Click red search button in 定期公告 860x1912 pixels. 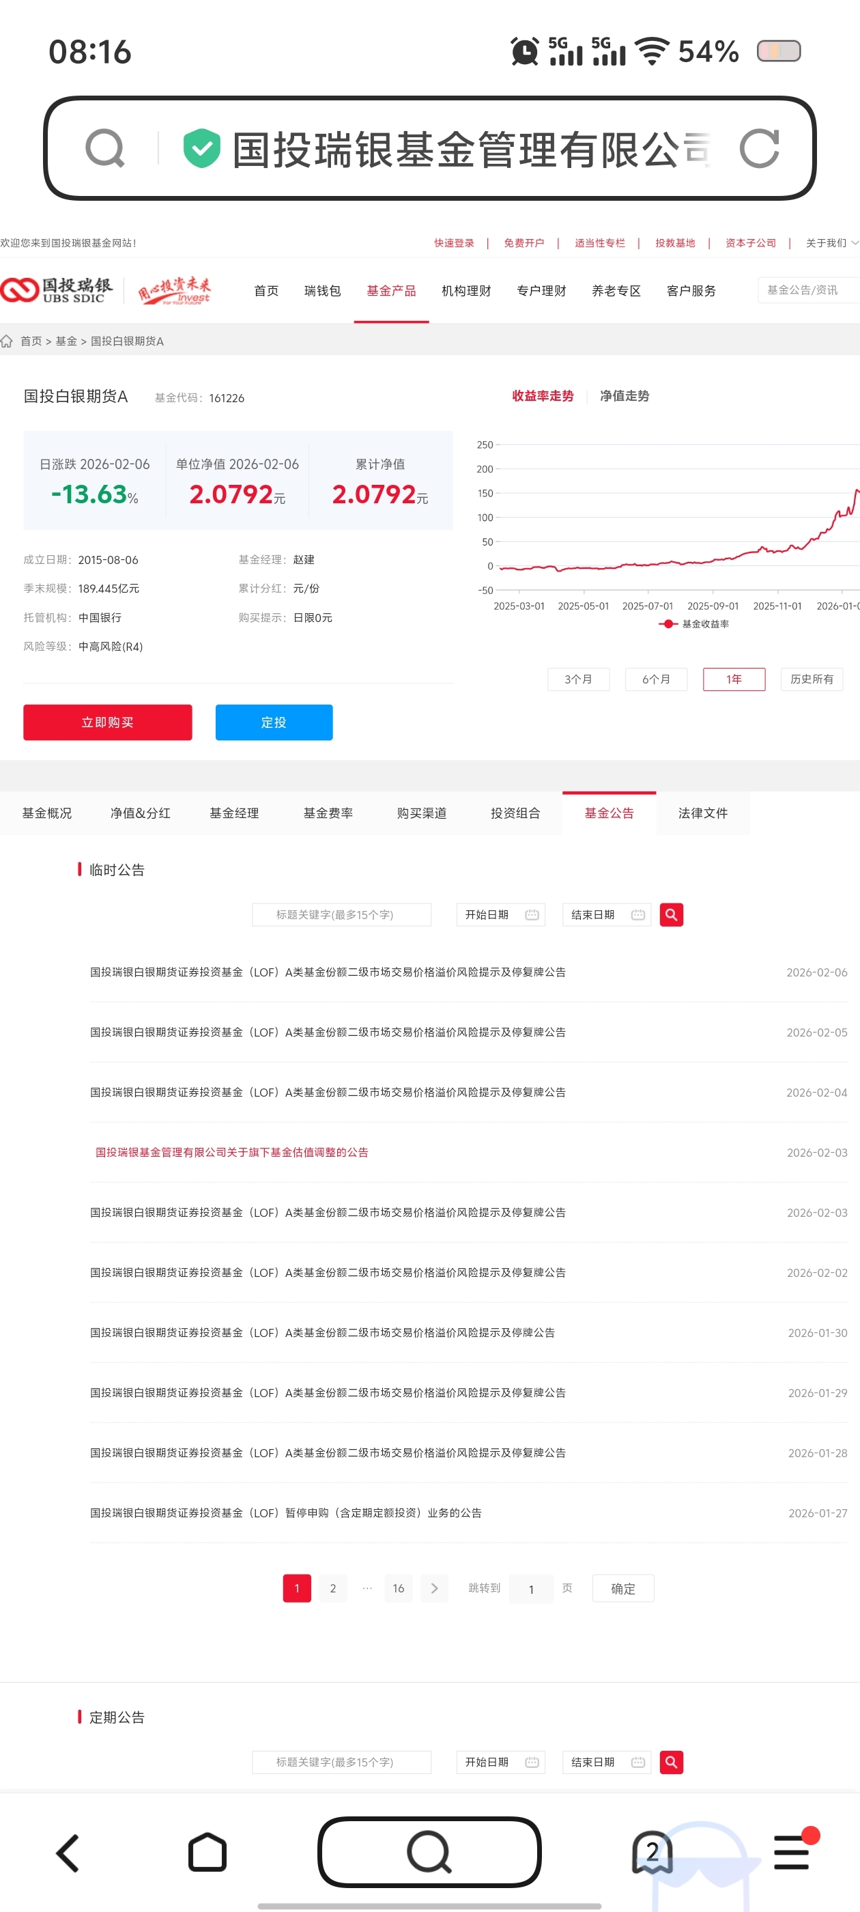coord(672,1762)
